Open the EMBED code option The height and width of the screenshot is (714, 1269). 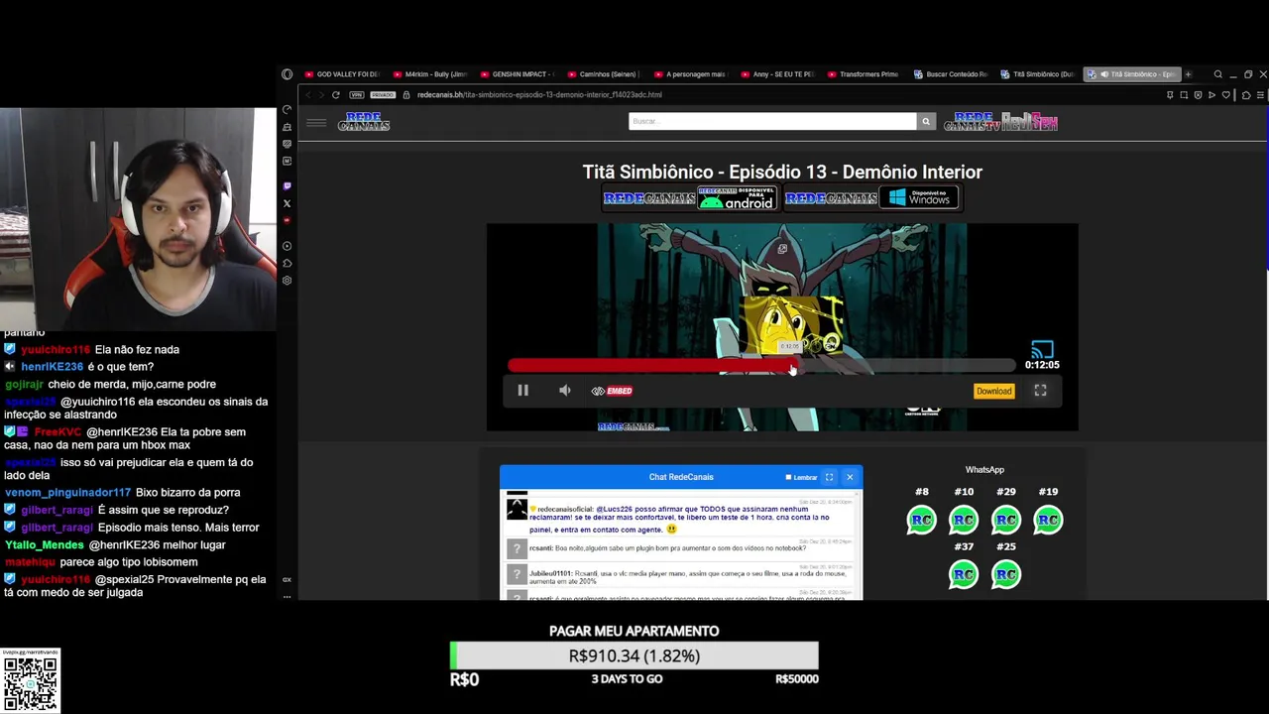612,391
